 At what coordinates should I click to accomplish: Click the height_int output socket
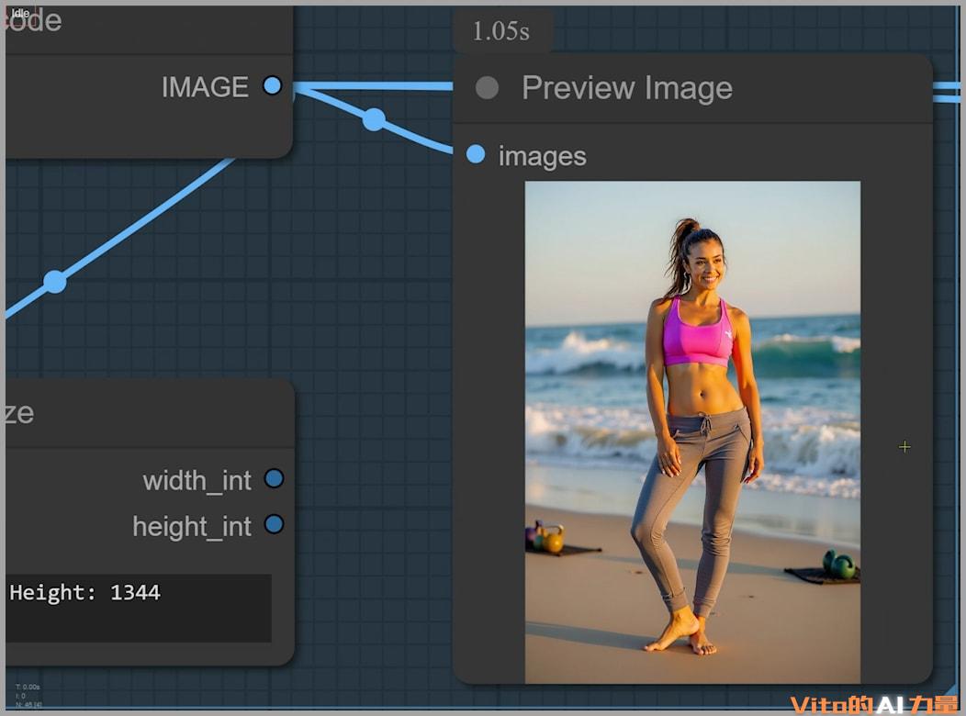point(275,524)
